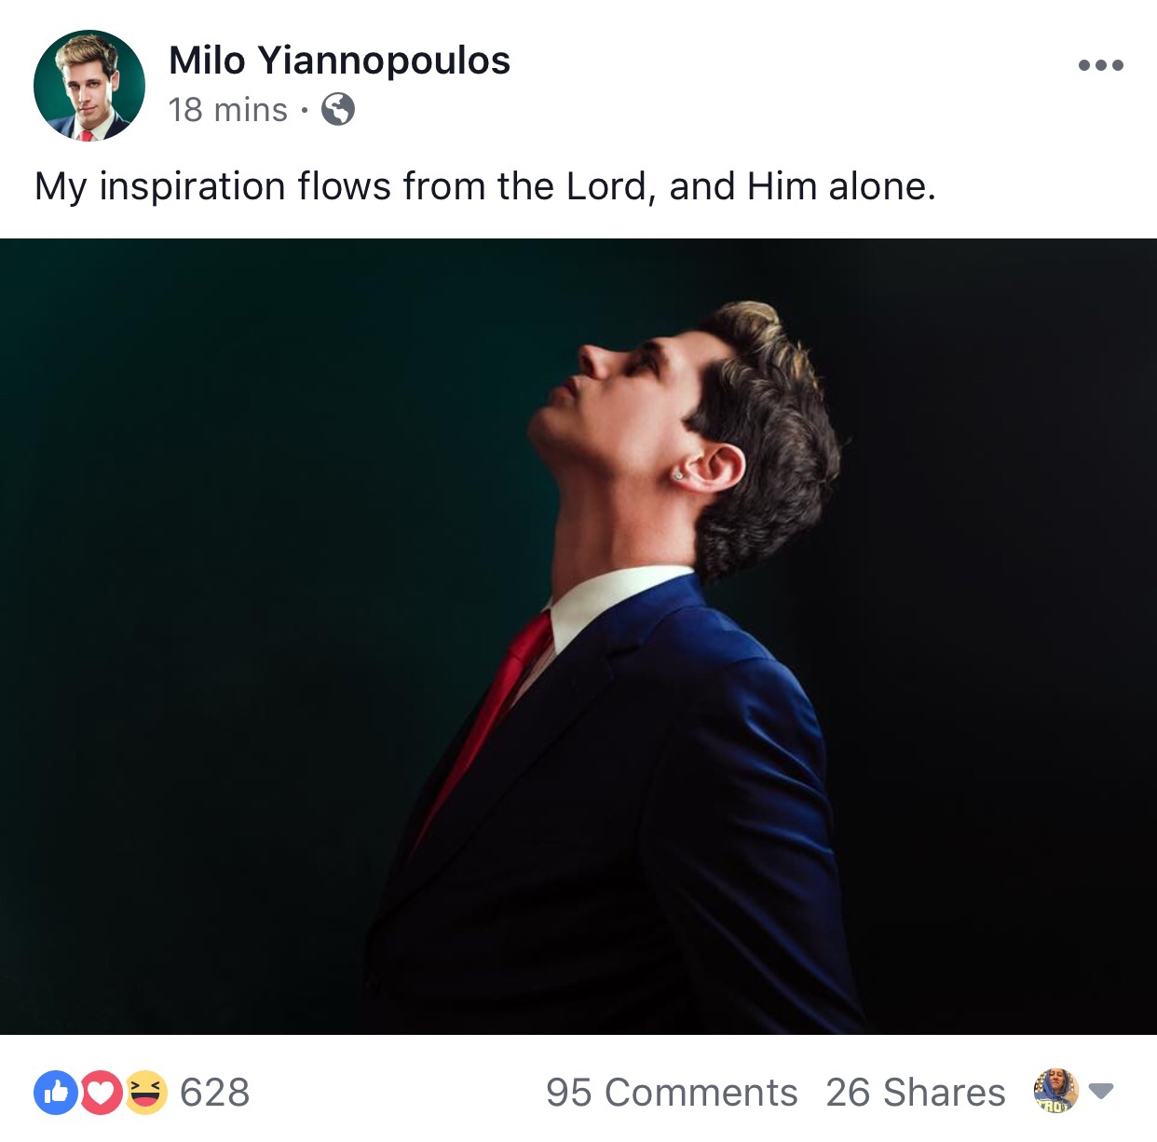1157x1142 pixels.
Task: Open the Milo Yiannopoulos name link
Action: 339,61
